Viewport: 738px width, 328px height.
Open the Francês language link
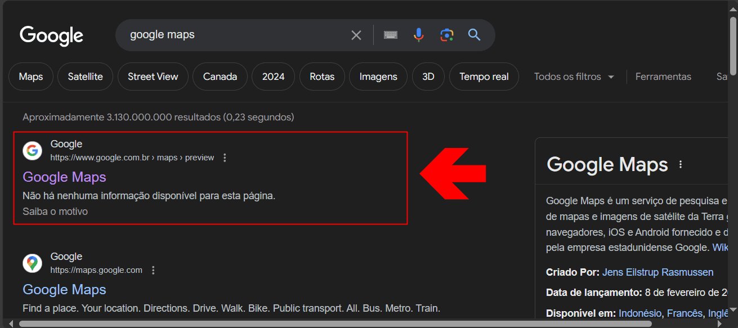coord(685,313)
